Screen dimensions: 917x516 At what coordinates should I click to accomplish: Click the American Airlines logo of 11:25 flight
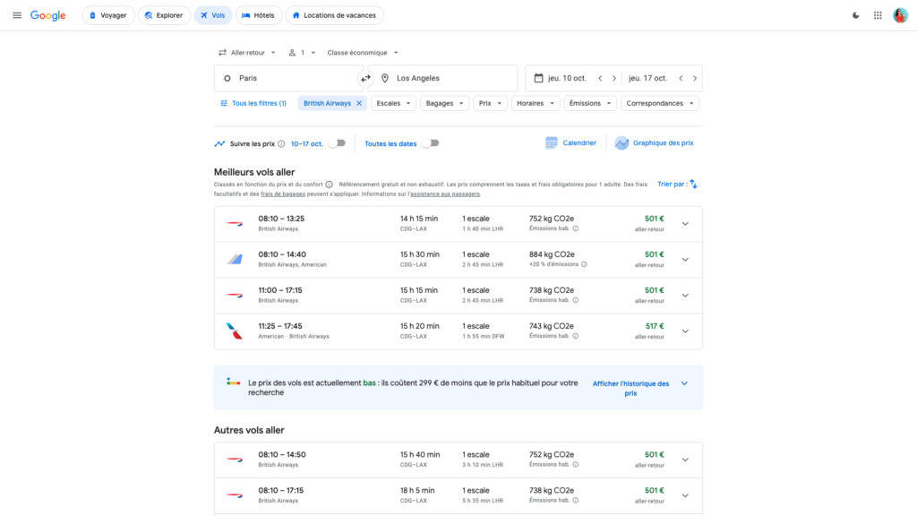(x=235, y=331)
